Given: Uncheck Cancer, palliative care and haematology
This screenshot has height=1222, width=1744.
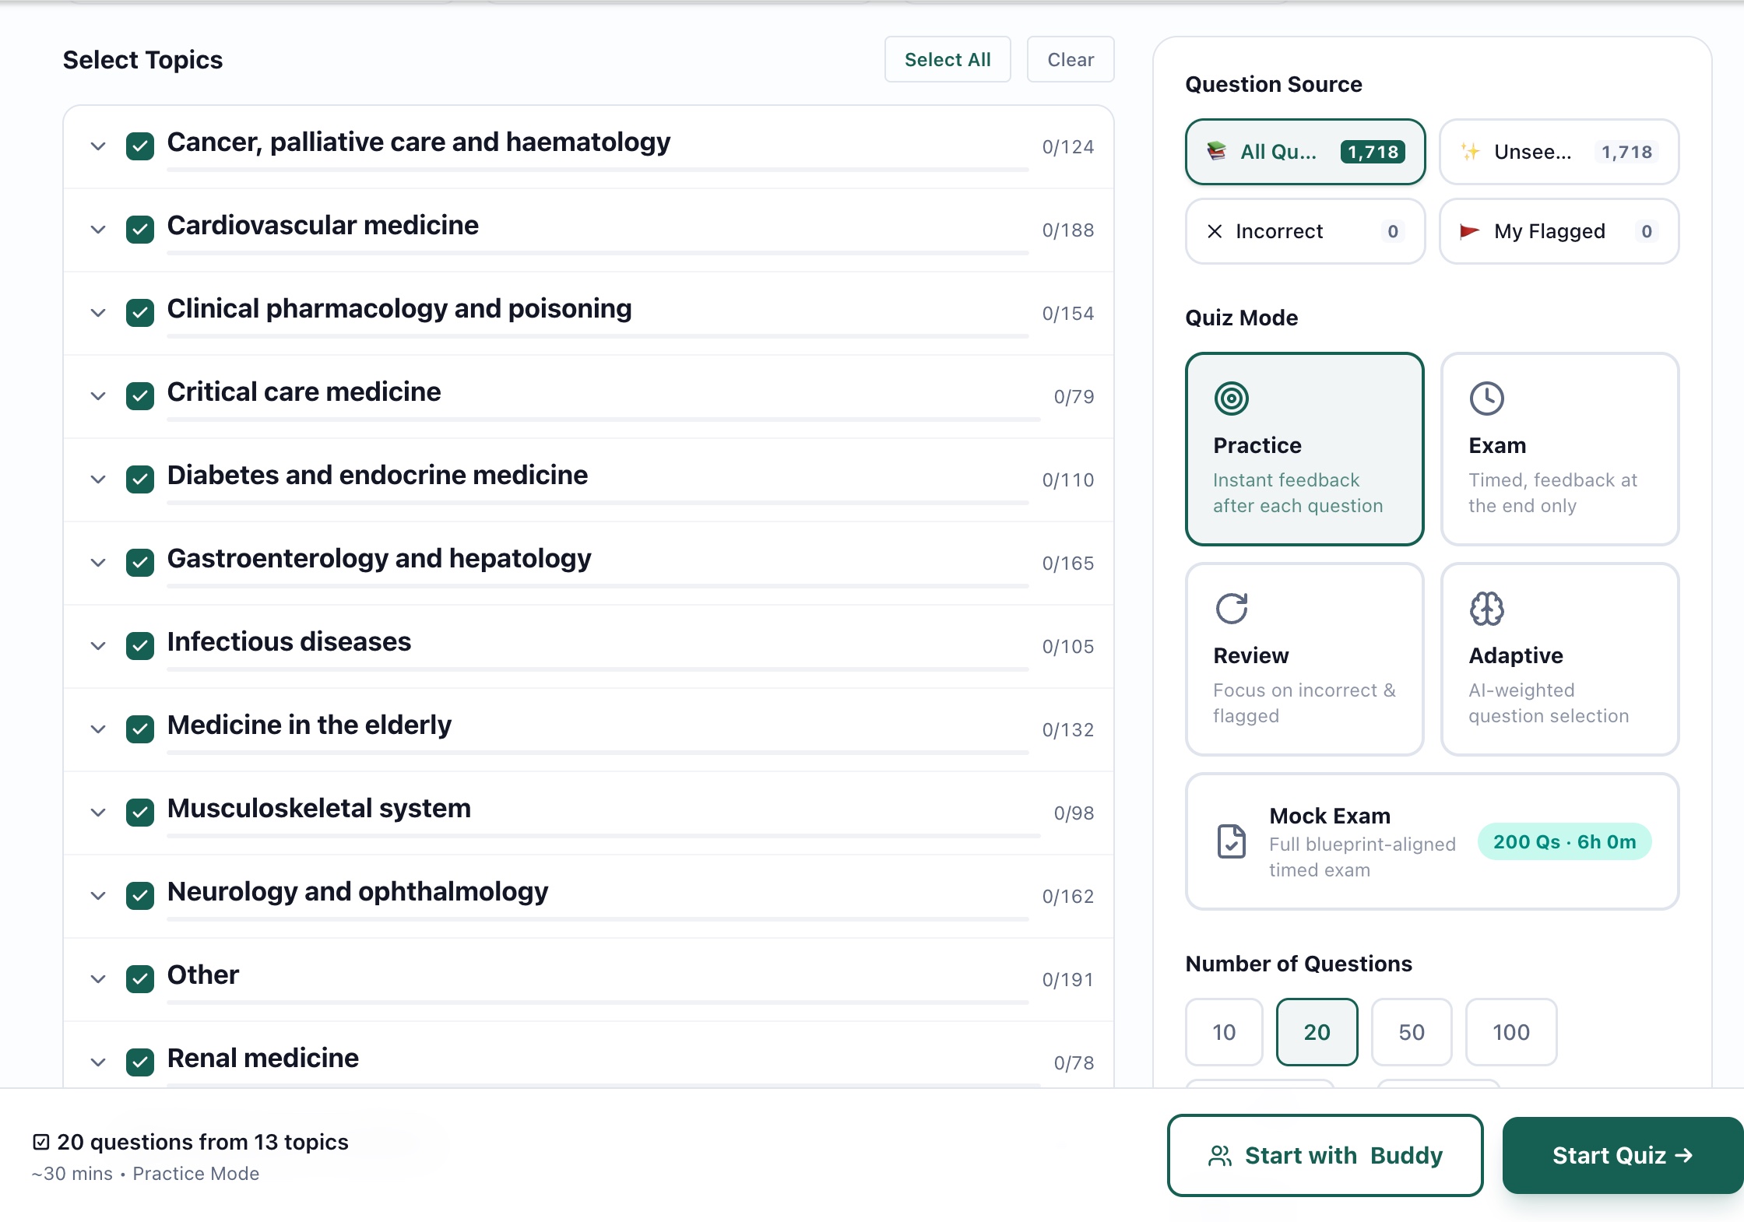Looking at the screenshot, I should (x=140, y=146).
